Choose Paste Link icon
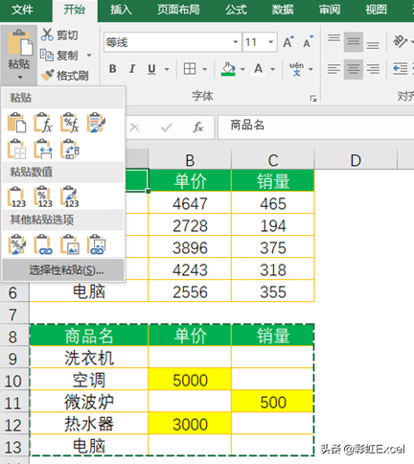Image resolution: width=414 pixels, height=464 pixels. [43, 244]
